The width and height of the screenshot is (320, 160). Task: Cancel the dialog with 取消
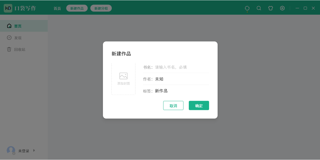click(173, 105)
